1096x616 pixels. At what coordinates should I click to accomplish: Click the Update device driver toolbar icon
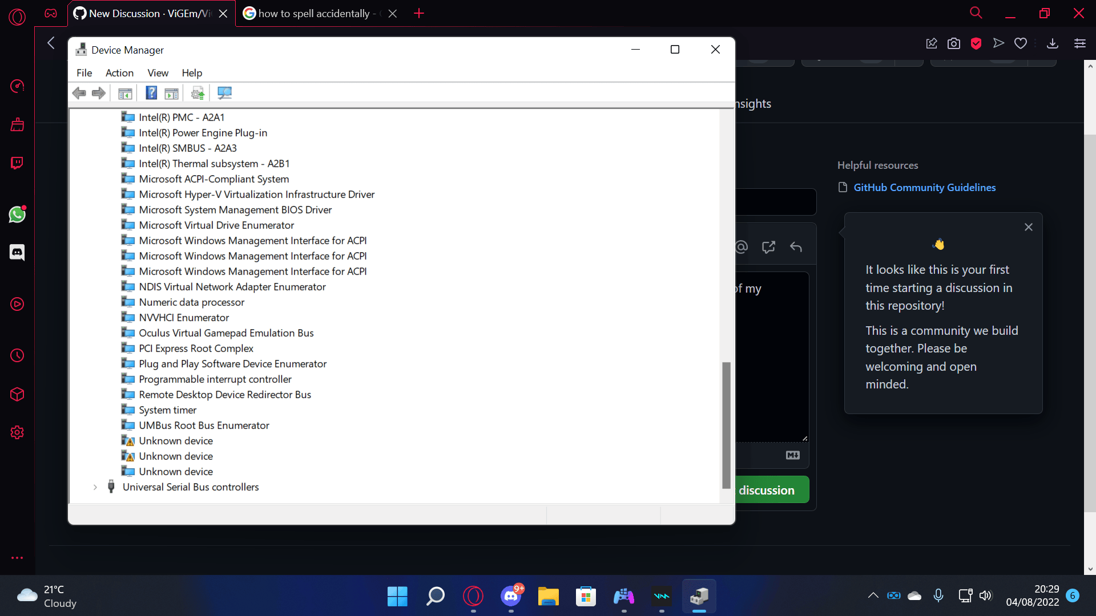[x=198, y=93]
